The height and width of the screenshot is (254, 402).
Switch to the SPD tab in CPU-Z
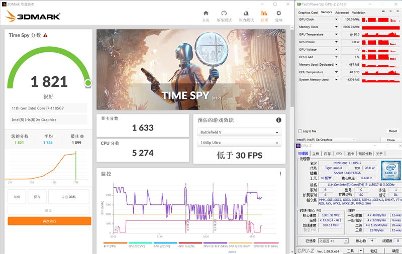point(339,154)
